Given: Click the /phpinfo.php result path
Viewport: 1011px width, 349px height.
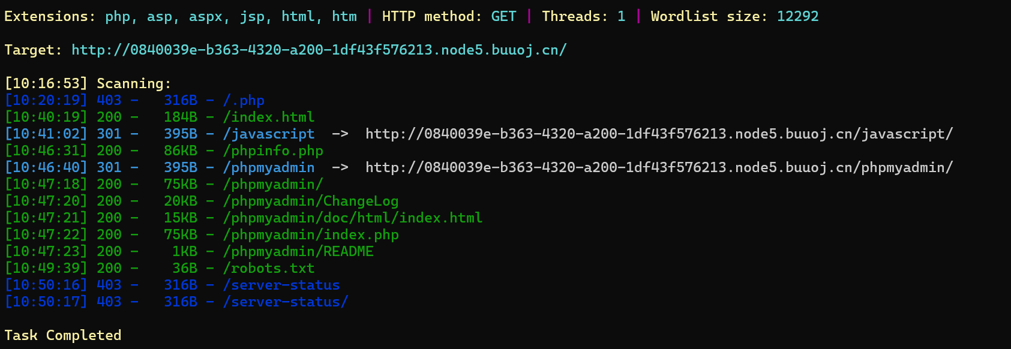Looking at the screenshot, I should tap(273, 151).
